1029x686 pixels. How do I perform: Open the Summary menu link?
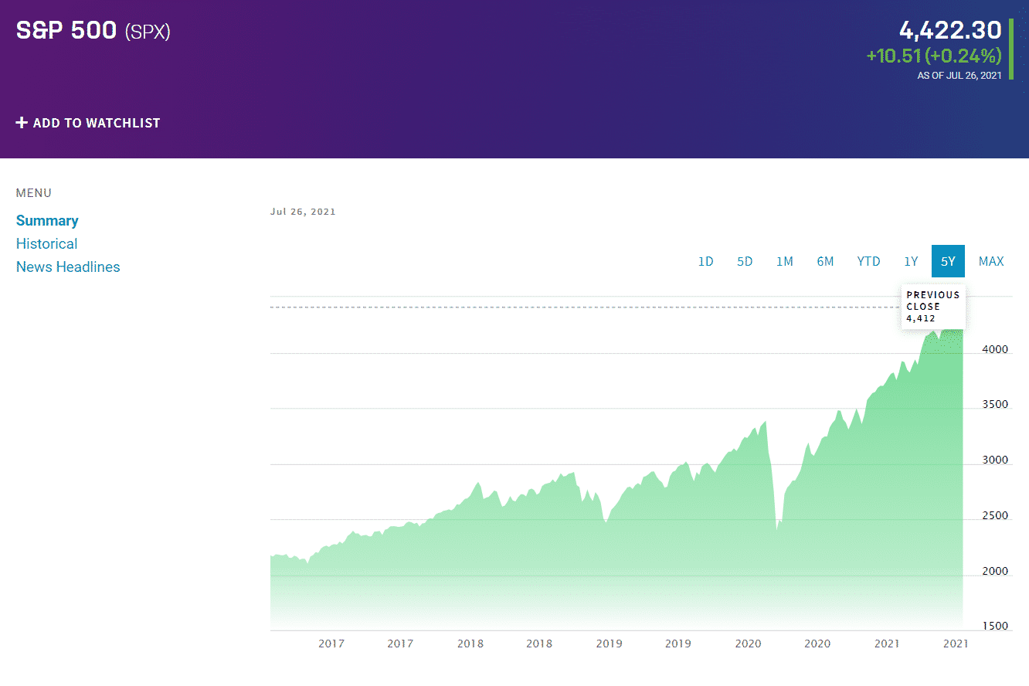click(47, 221)
